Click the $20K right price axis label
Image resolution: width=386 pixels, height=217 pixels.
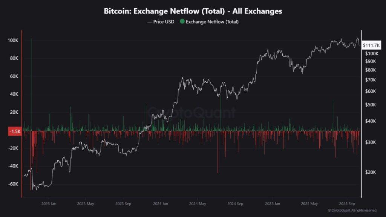(370, 172)
